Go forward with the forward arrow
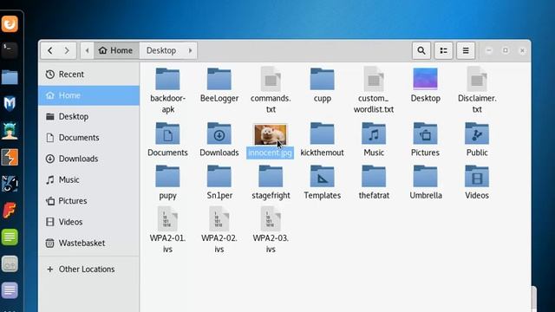 pyautogui.click(x=67, y=50)
